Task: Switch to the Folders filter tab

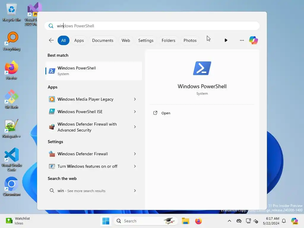Action: [169, 40]
